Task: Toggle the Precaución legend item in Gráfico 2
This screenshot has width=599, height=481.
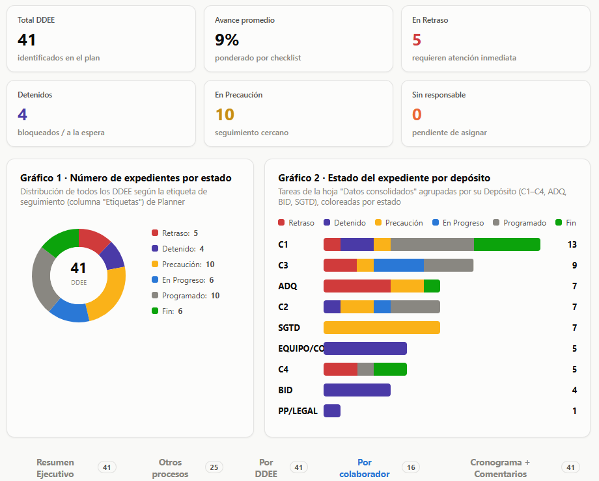Action: click(x=399, y=223)
